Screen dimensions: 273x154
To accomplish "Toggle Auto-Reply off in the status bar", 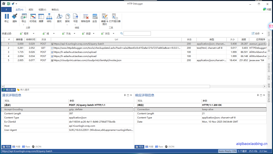I will pyautogui.click(x=227, y=151).
